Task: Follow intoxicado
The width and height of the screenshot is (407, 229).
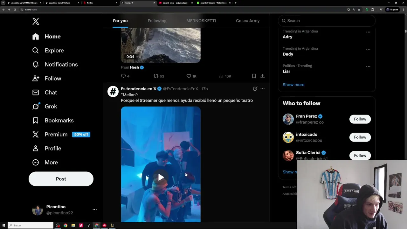Action: [x=360, y=137]
